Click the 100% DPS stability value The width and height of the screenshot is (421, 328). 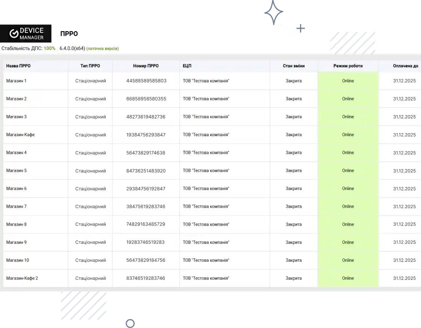[49, 49]
